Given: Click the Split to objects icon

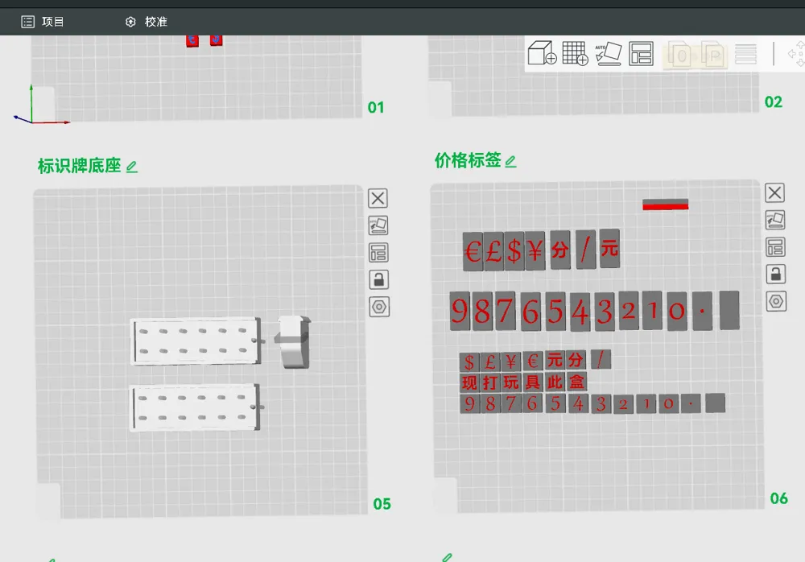Looking at the screenshot, I should pyautogui.click(x=681, y=55).
